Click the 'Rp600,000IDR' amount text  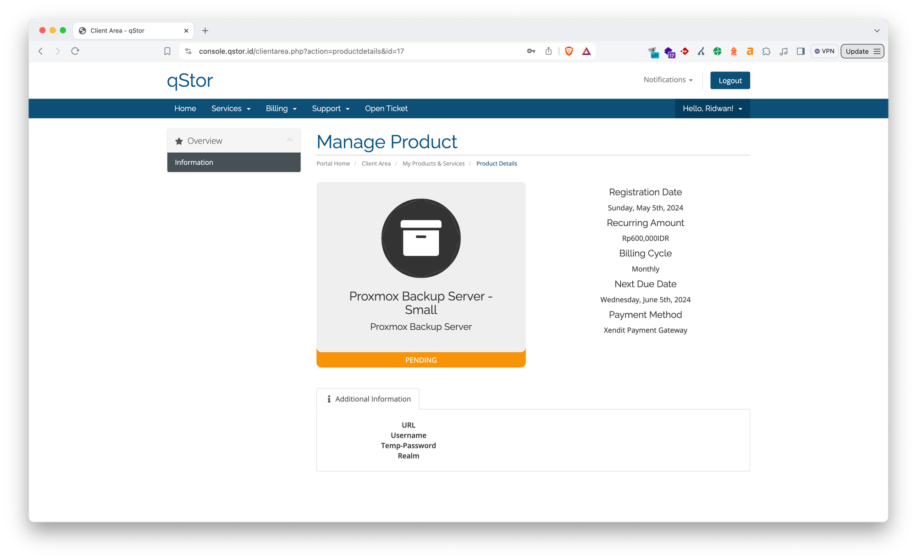point(646,238)
